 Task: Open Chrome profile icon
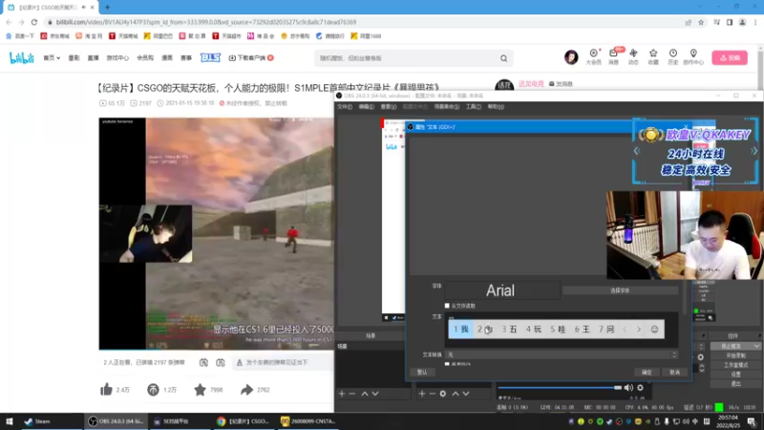742,22
